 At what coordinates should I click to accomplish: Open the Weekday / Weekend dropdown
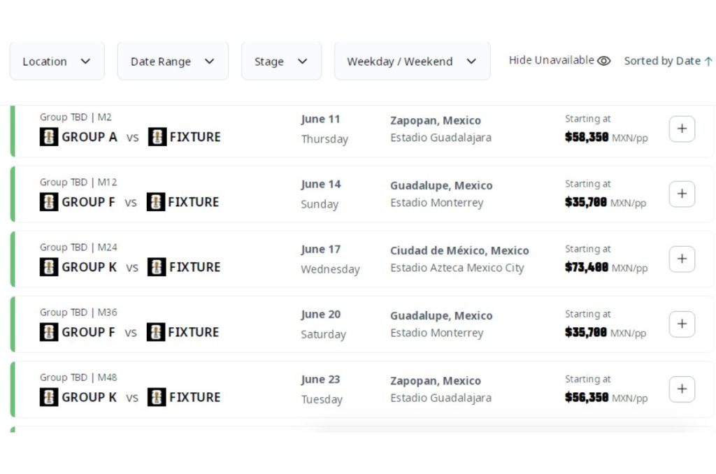[412, 62]
